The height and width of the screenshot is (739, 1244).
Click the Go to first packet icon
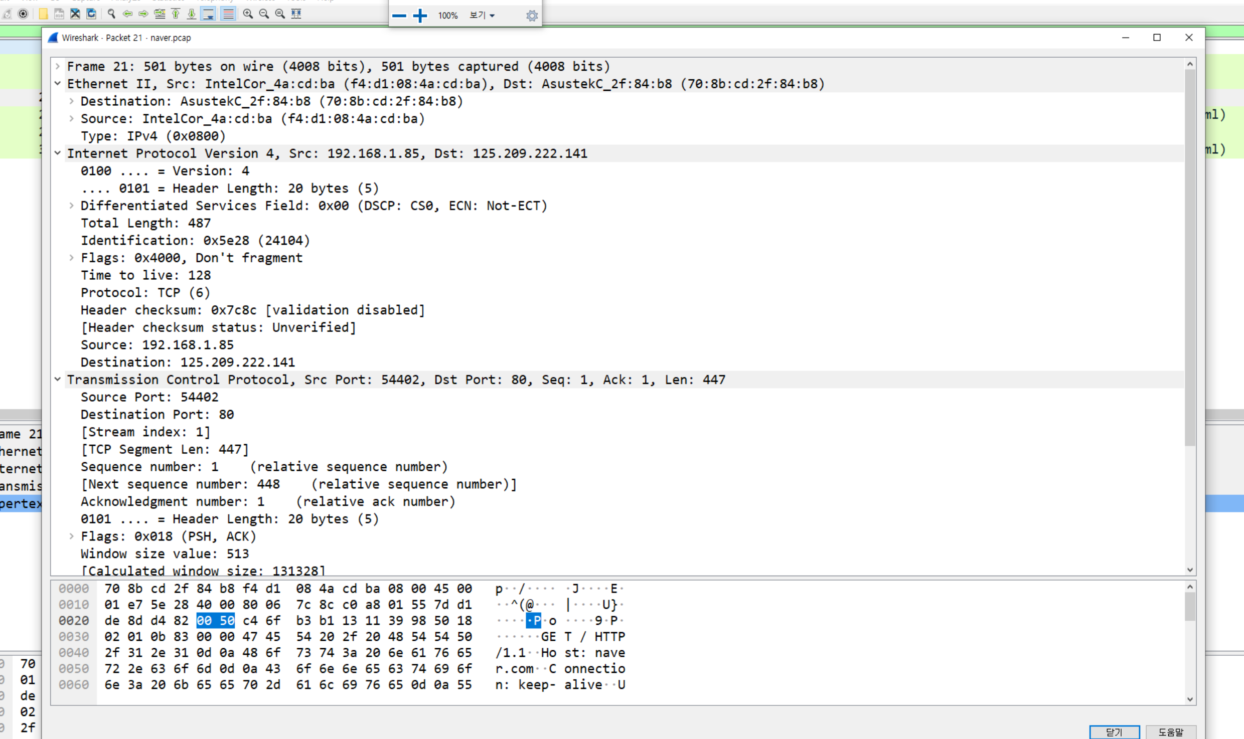pyautogui.click(x=176, y=14)
